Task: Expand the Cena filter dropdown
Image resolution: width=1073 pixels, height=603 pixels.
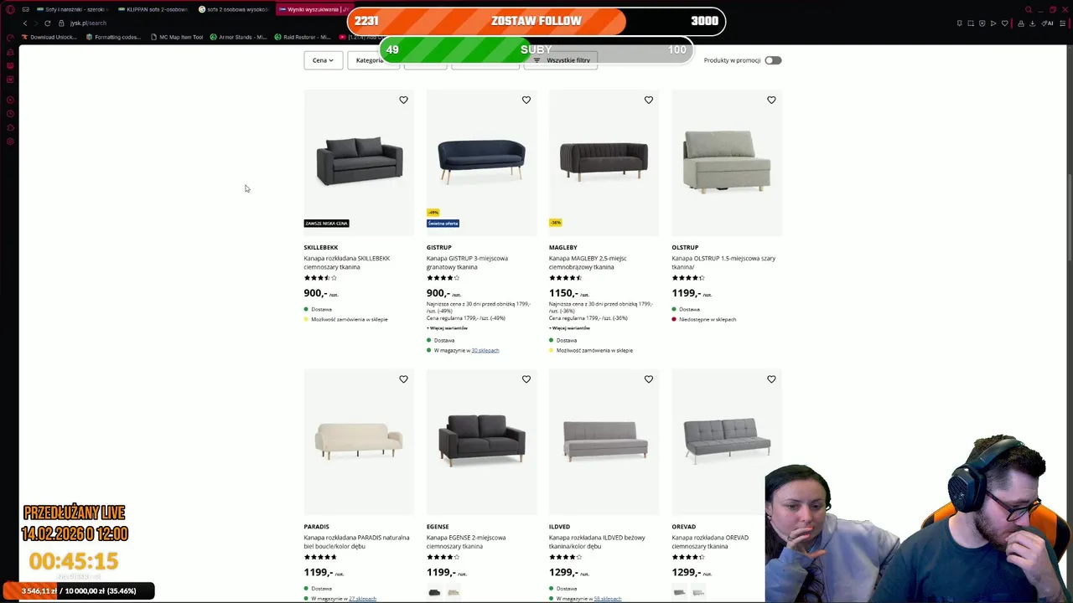Action: [323, 60]
